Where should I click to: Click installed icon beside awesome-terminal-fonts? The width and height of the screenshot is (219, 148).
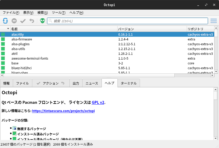click(3, 58)
